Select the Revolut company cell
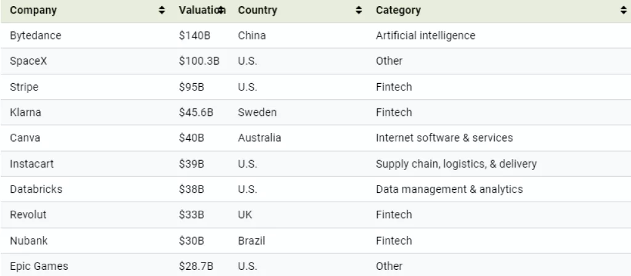This screenshot has height=276, width=631. click(28, 215)
